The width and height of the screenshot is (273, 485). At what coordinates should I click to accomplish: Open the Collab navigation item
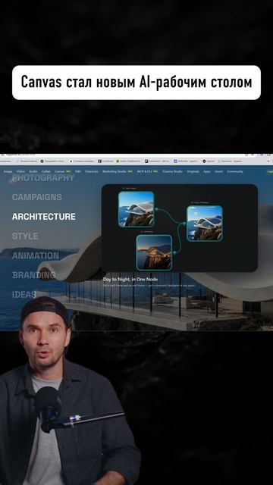point(46,171)
